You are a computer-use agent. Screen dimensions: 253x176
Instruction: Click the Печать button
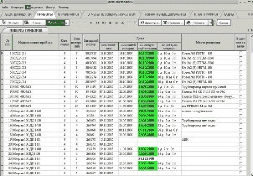196,23
